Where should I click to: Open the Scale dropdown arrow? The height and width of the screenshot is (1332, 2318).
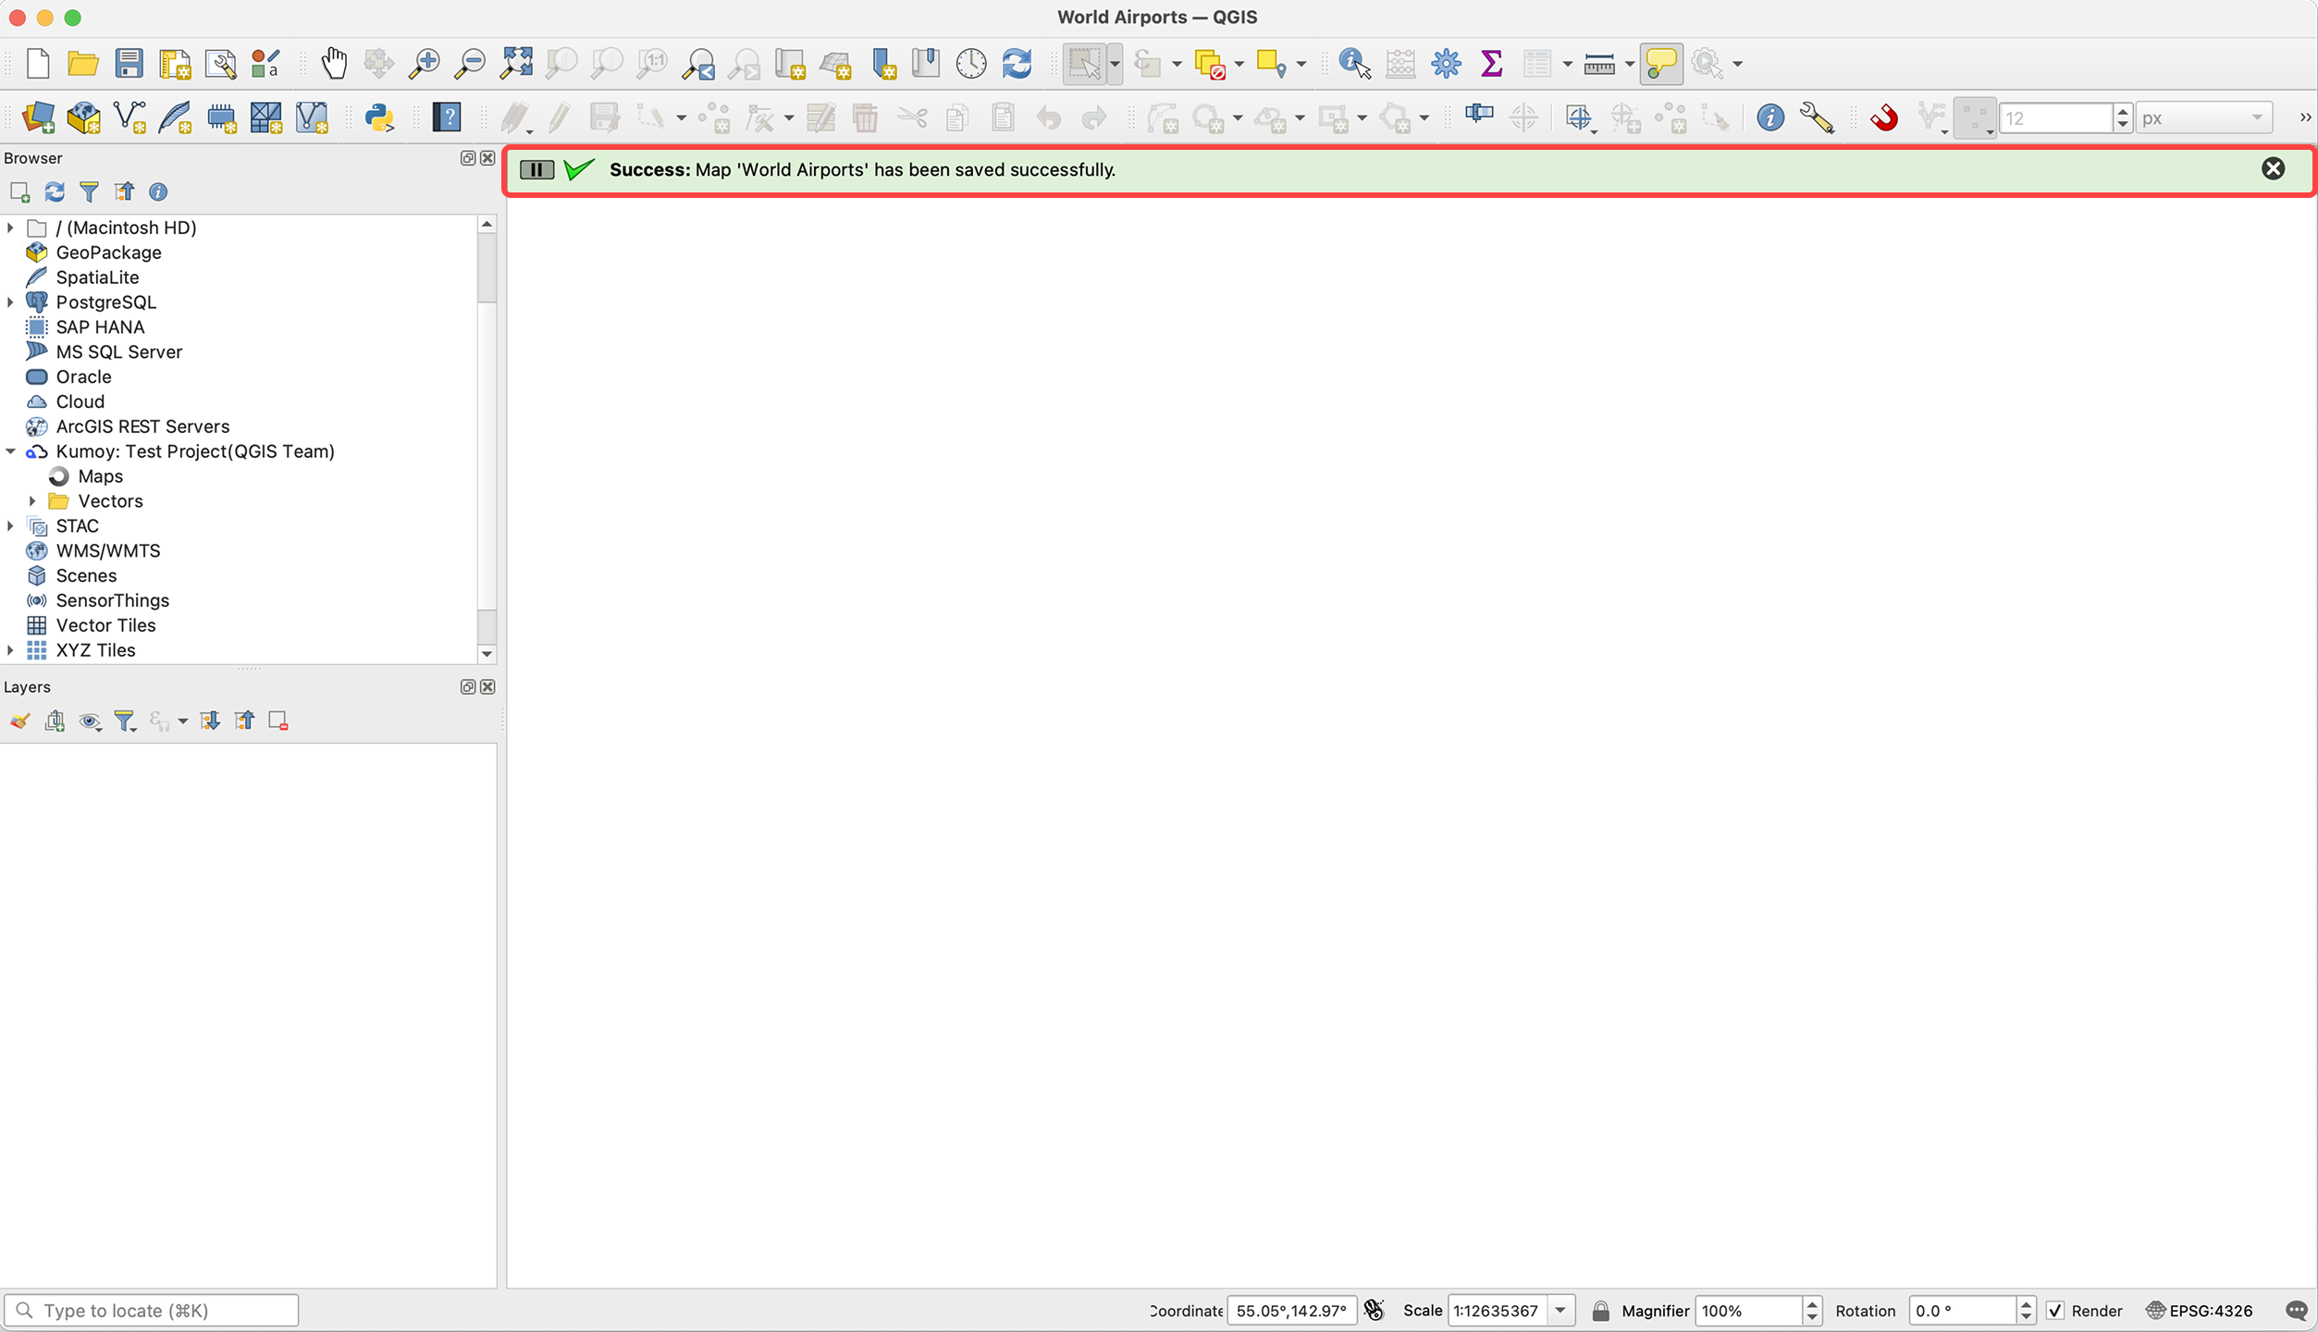tap(1560, 1311)
